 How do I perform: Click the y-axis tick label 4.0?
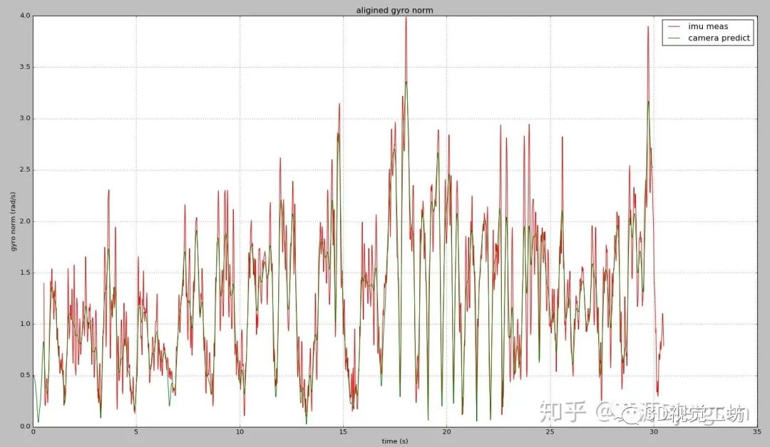[25, 16]
